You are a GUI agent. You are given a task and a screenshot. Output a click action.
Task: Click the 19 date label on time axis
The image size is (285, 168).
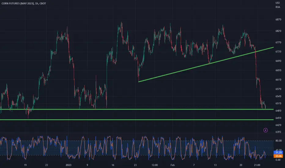click(25, 165)
